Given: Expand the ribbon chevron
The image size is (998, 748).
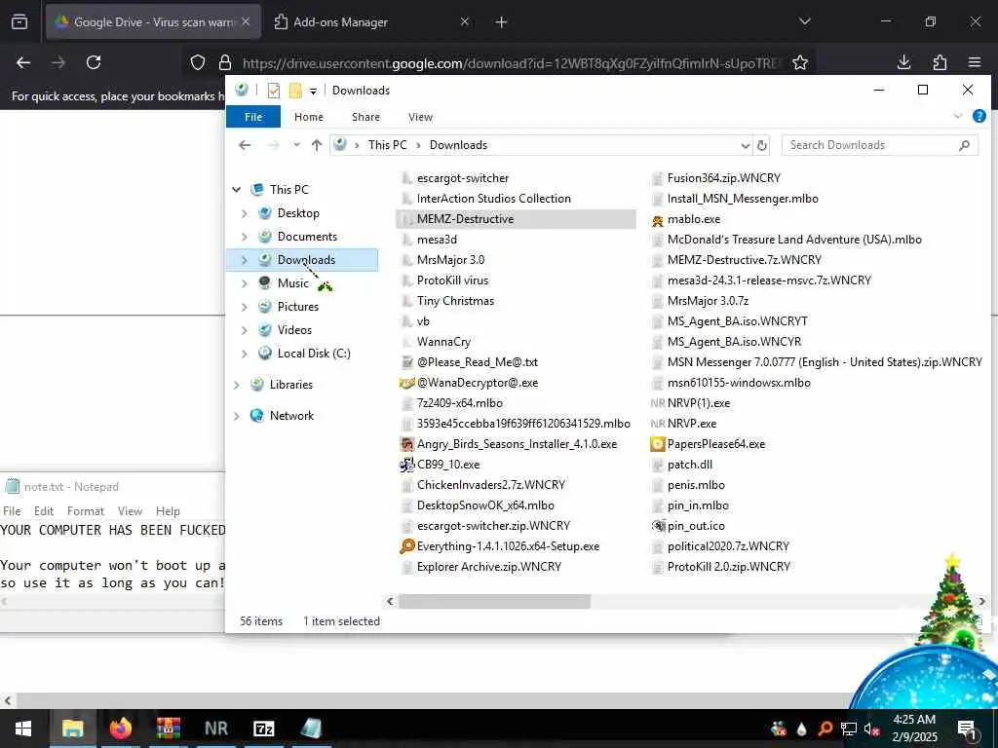Looking at the screenshot, I should [958, 117].
